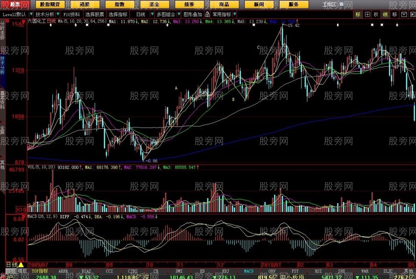Expand the 技术分析 dropdown arrow
Viewport: 416px width, 279px height.
pyautogui.click(x=58, y=14)
